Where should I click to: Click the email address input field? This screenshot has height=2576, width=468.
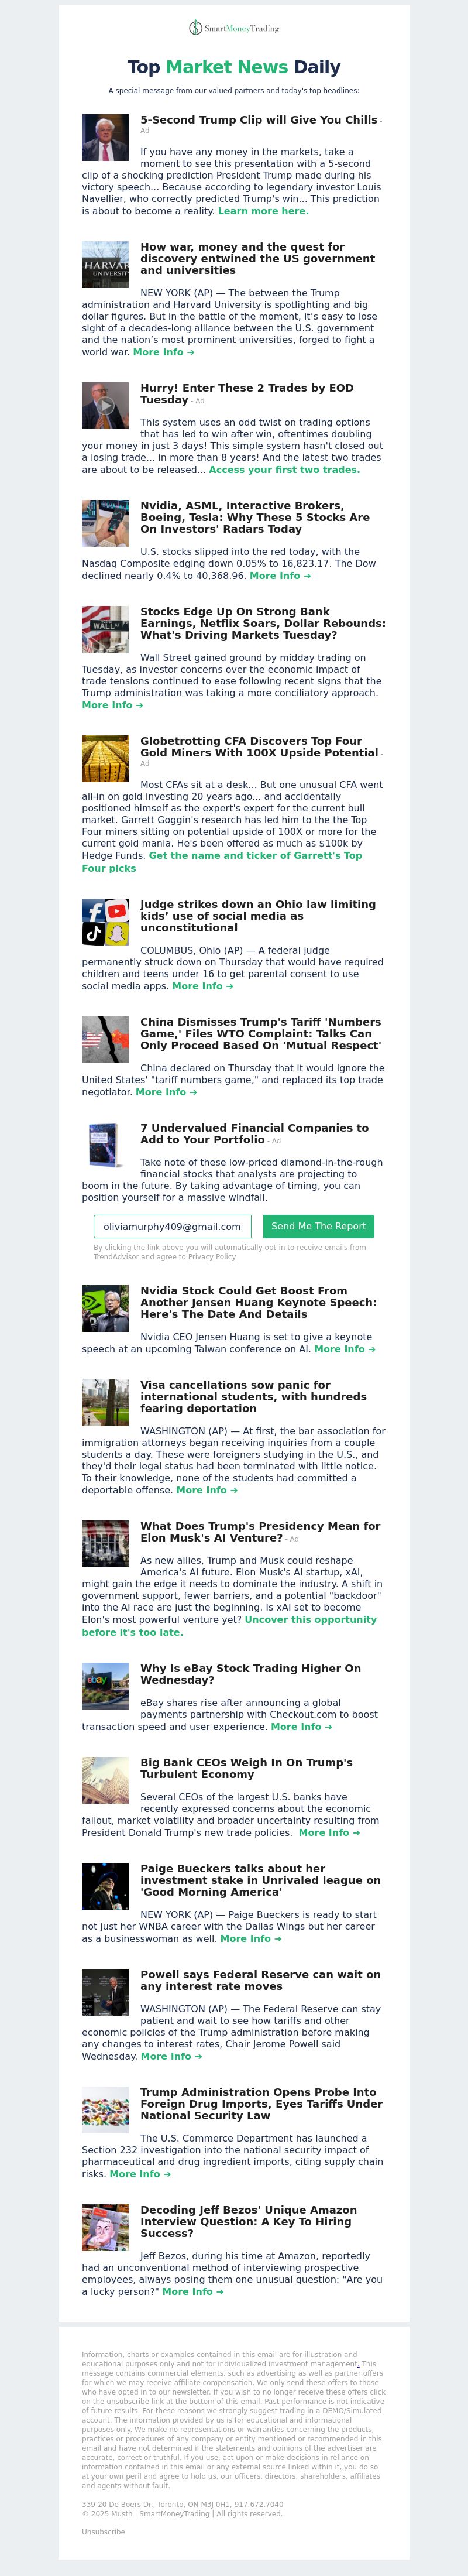(x=173, y=1226)
